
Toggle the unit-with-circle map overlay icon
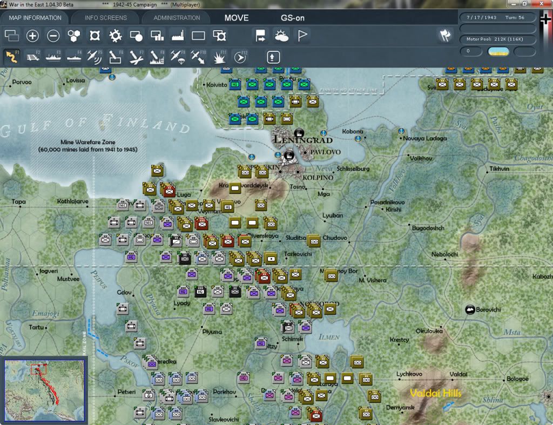136,36
